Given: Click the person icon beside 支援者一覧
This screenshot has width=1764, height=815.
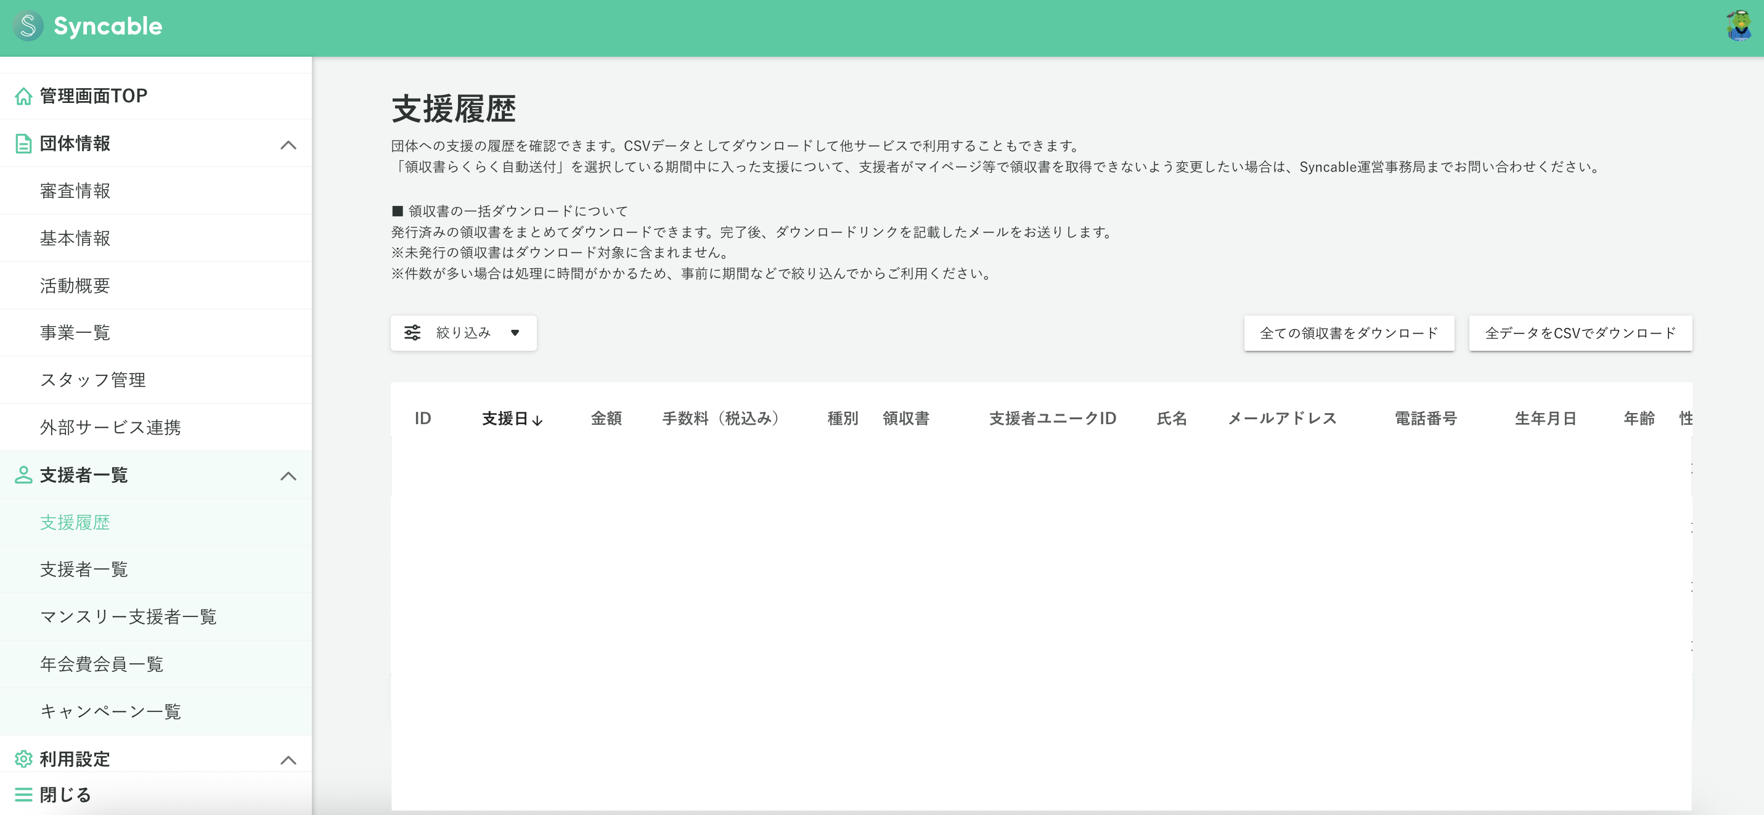Looking at the screenshot, I should point(23,475).
